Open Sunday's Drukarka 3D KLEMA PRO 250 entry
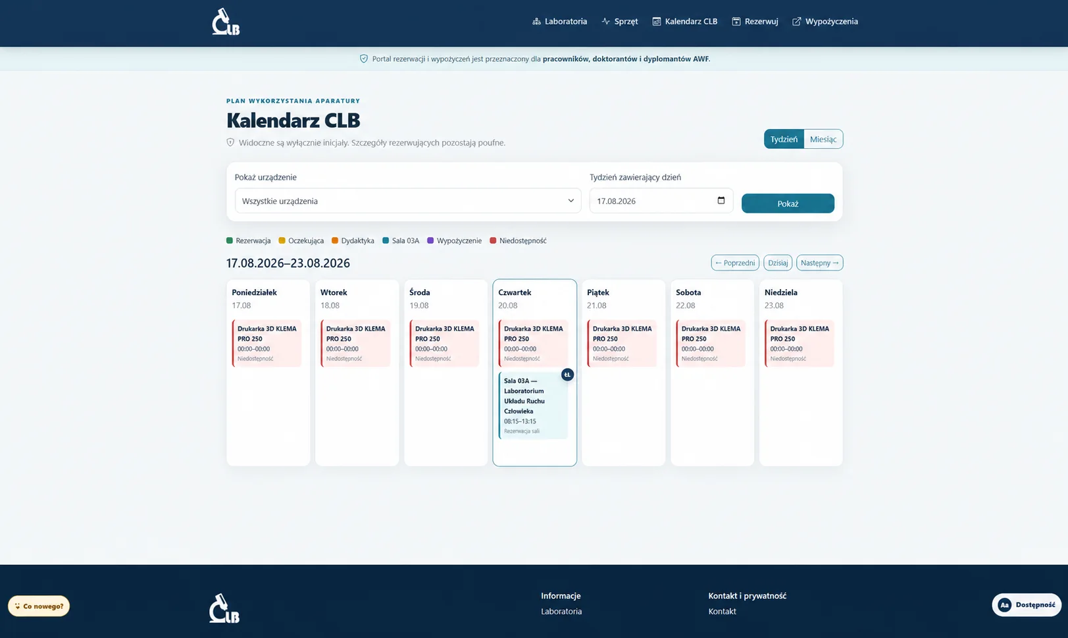Image resolution: width=1068 pixels, height=638 pixels. pos(800,343)
